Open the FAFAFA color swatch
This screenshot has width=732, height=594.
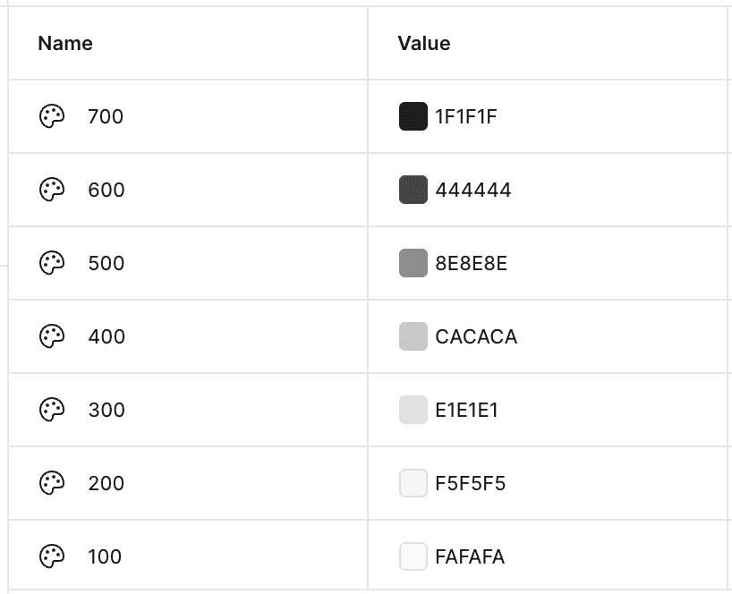pos(413,556)
